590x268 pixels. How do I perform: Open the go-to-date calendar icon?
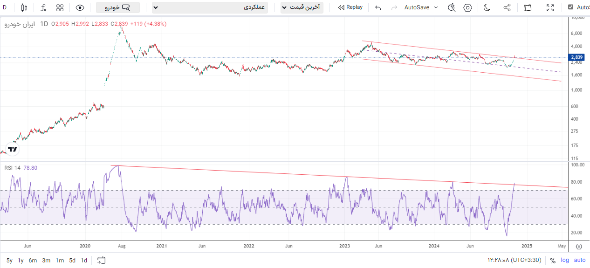[101, 260]
